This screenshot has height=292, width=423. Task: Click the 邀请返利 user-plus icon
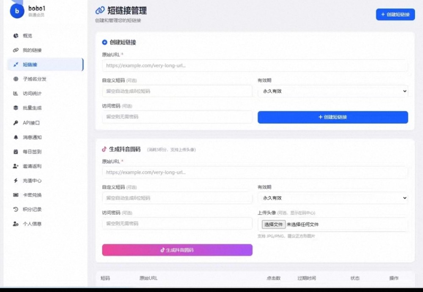tap(16, 166)
